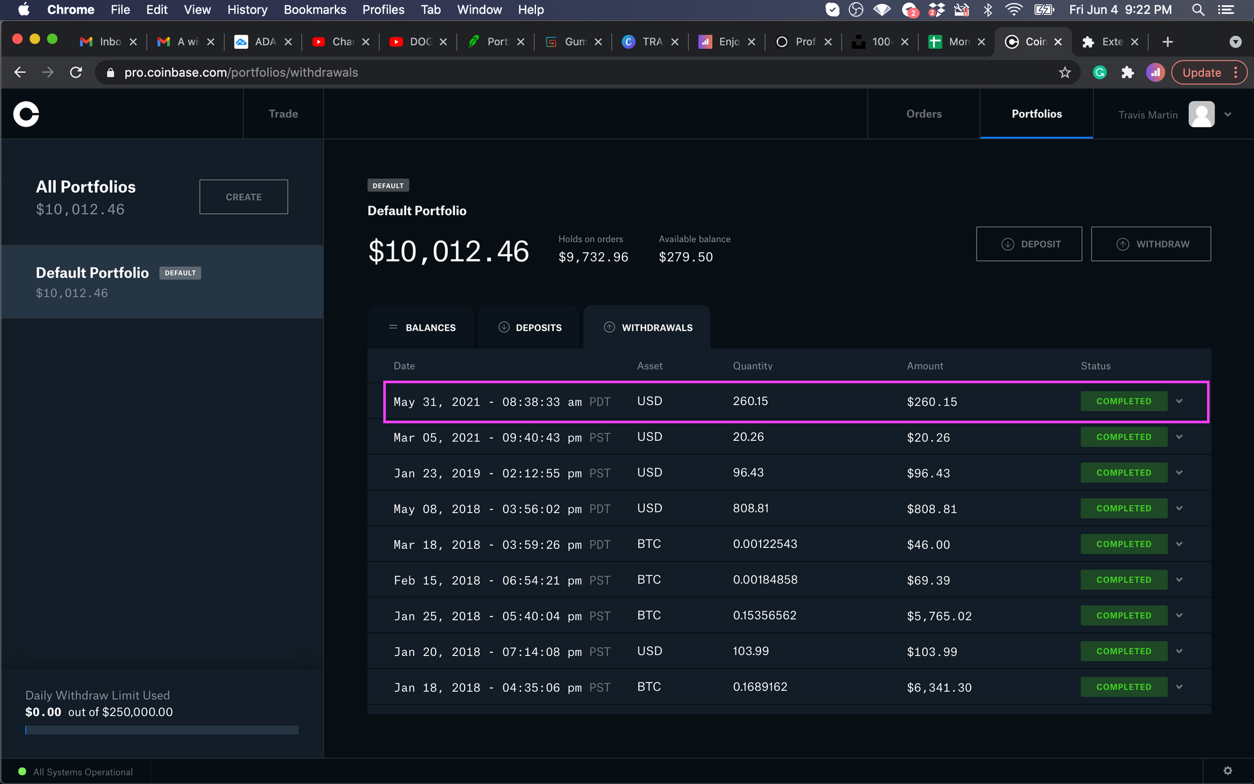This screenshot has height=784, width=1254.
Task: Click the daily withdraw limit progress bar
Action: pyautogui.click(x=162, y=730)
